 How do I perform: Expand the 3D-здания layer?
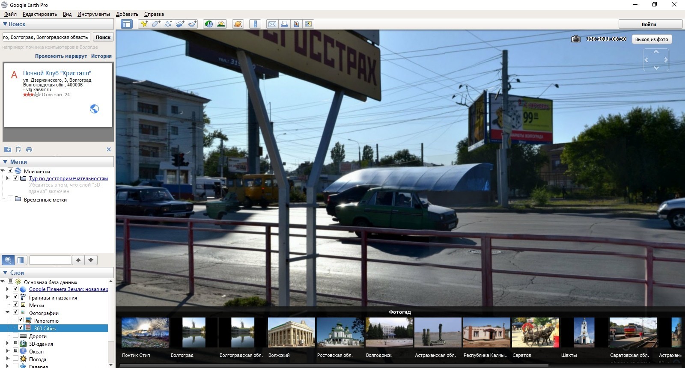coord(7,343)
